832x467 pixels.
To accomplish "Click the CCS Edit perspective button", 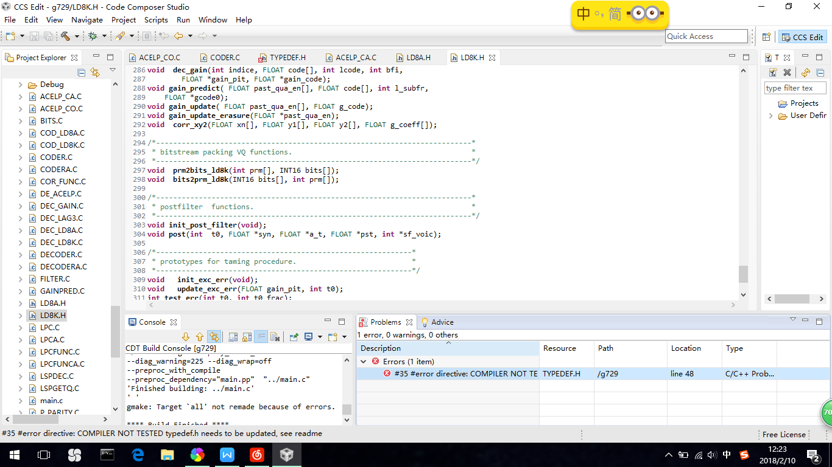I will (802, 37).
